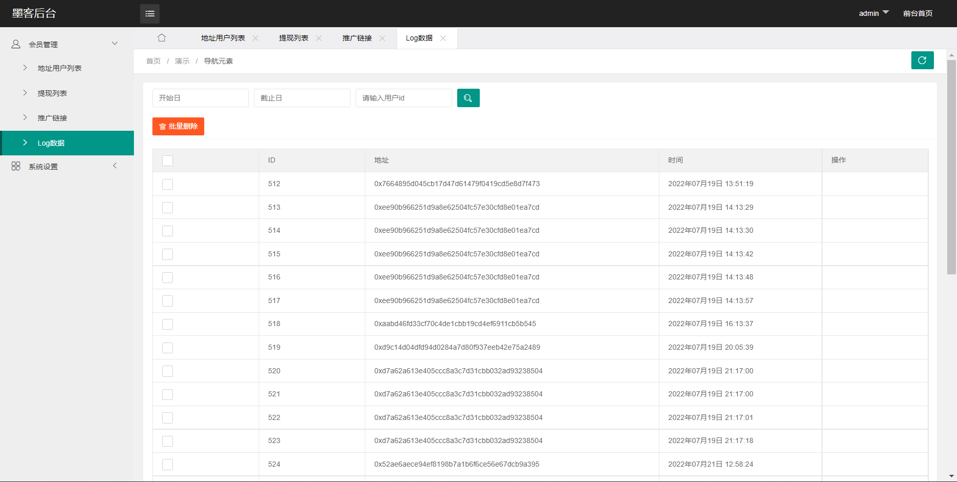This screenshot has height=482, width=957.
Task: Click the vertical scrollbar thumb
Action: (x=951, y=167)
